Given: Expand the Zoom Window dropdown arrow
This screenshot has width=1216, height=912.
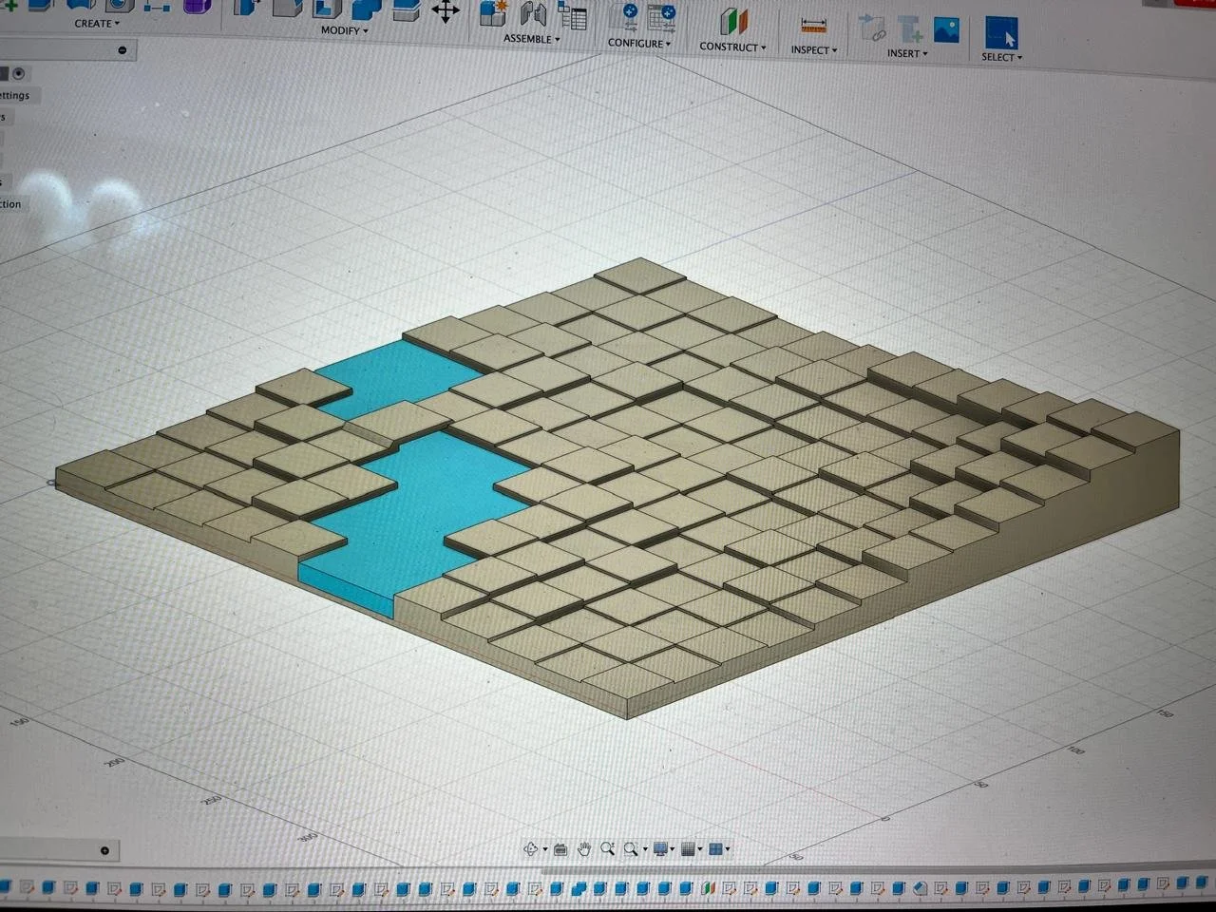Looking at the screenshot, I should point(645,849).
